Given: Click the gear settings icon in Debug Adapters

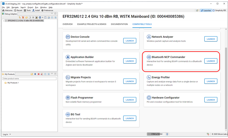Looking at the screenshot, I should [x=40, y=18].
